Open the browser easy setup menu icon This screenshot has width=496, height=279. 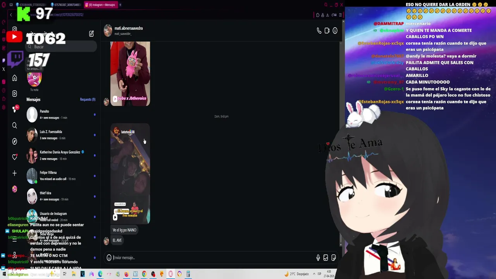tap(340, 15)
